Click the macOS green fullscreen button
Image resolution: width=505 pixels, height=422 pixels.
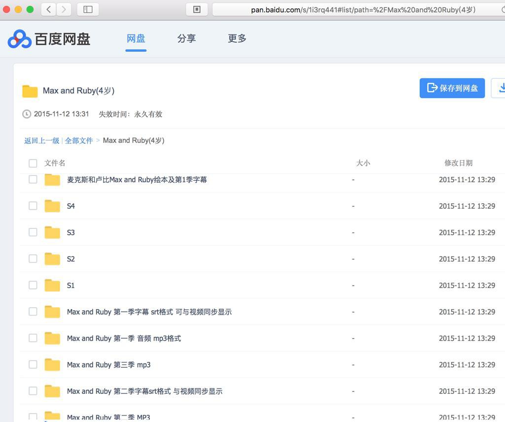[x=30, y=9]
